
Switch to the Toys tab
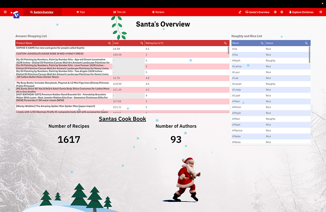coord(81,12)
